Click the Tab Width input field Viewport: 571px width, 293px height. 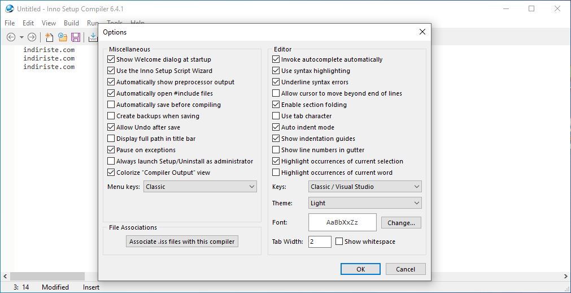[x=320, y=242]
